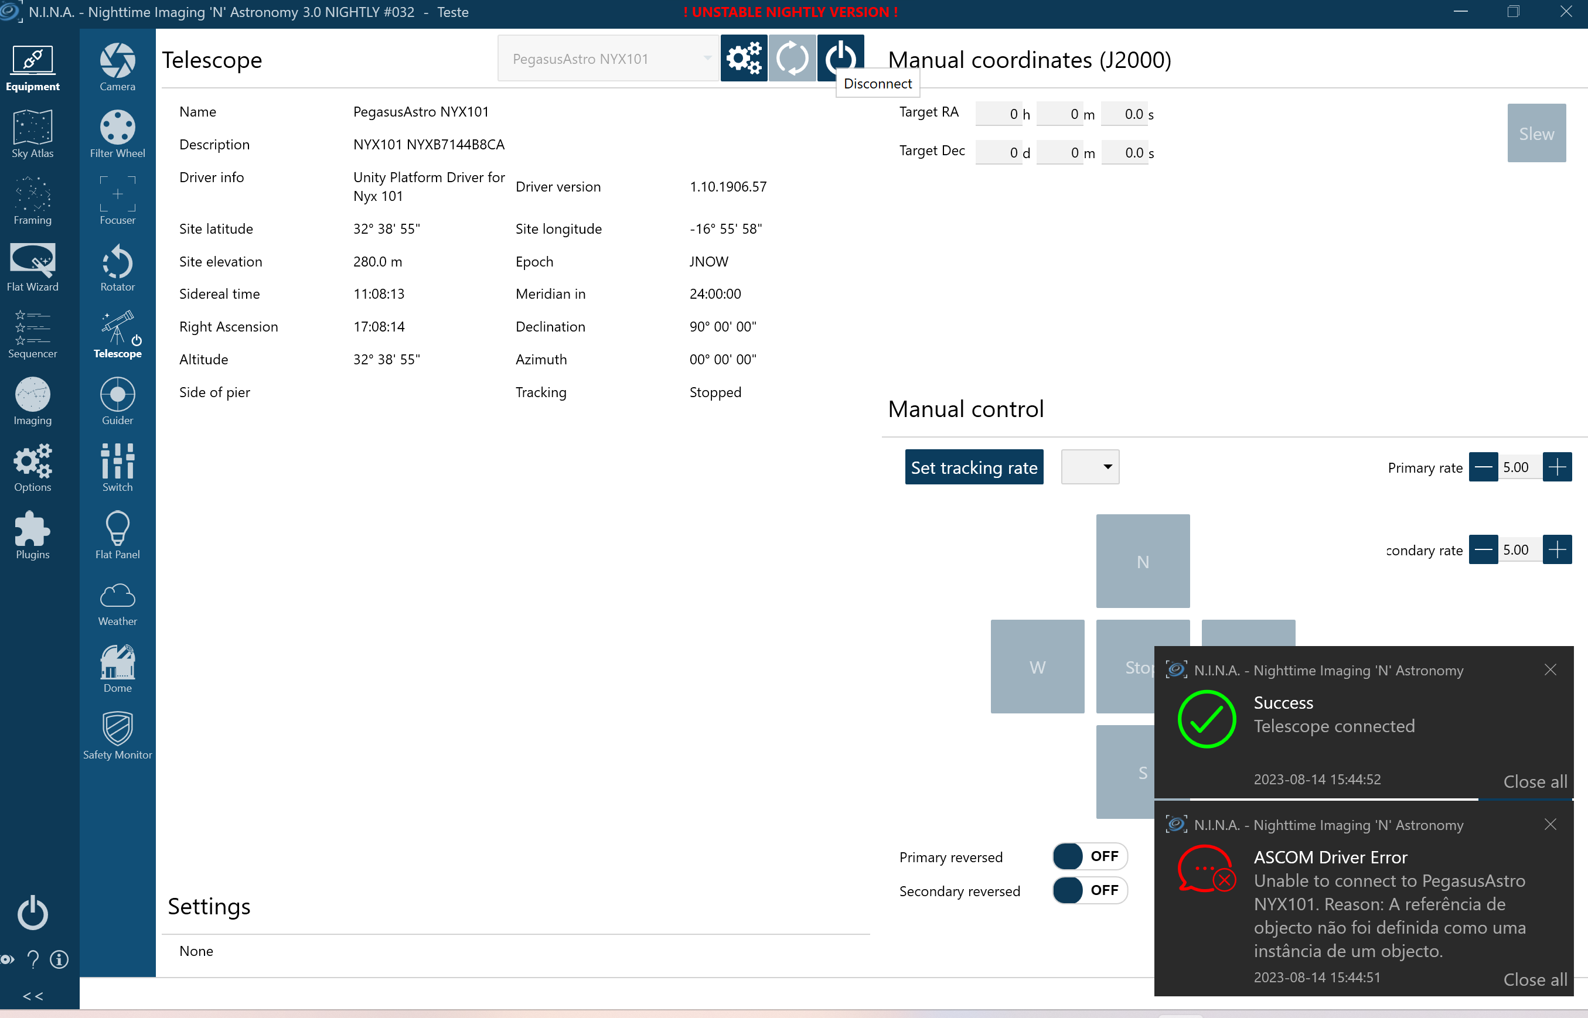Click the Target Dec seconds field
Image resolution: width=1588 pixels, height=1018 pixels.
(1123, 153)
